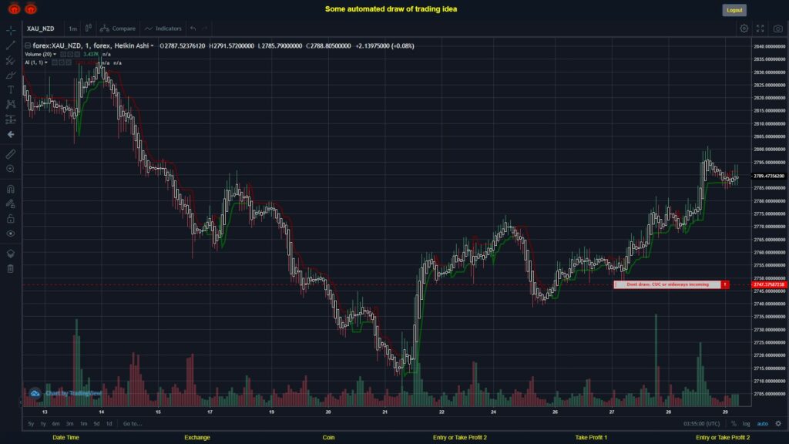
Task: Toggle percentage scale mode
Action: (x=734, y=424)
